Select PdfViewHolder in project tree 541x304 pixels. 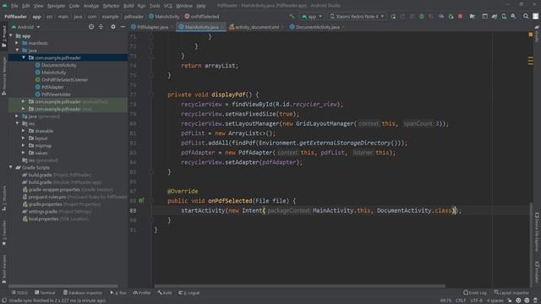point(56,94)
